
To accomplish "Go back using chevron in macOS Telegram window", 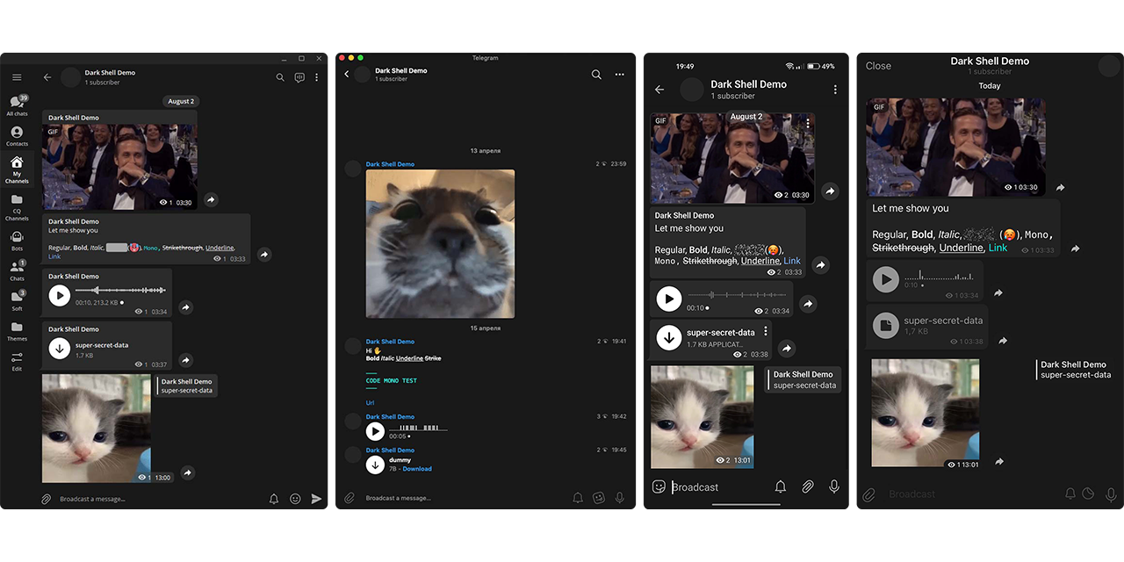I will (x=346, y=75).
